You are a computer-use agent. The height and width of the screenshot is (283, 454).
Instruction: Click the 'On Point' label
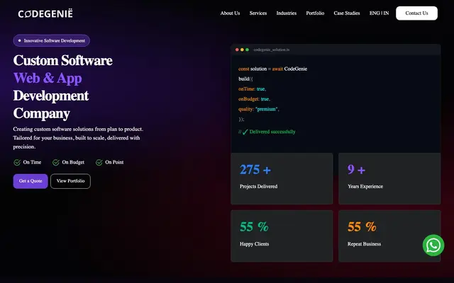114,162
